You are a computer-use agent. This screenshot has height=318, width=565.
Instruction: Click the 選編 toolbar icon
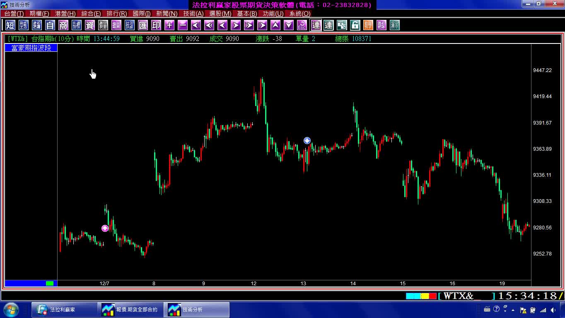pos(37,25)
